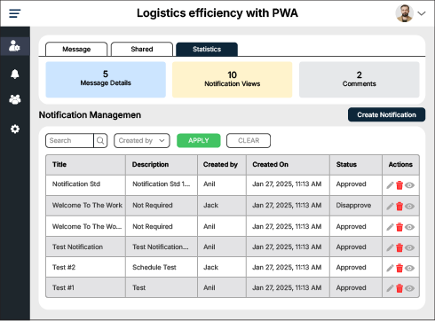Select the Test #2 title cell
The image size is (435, 321).
pos(85,267)
